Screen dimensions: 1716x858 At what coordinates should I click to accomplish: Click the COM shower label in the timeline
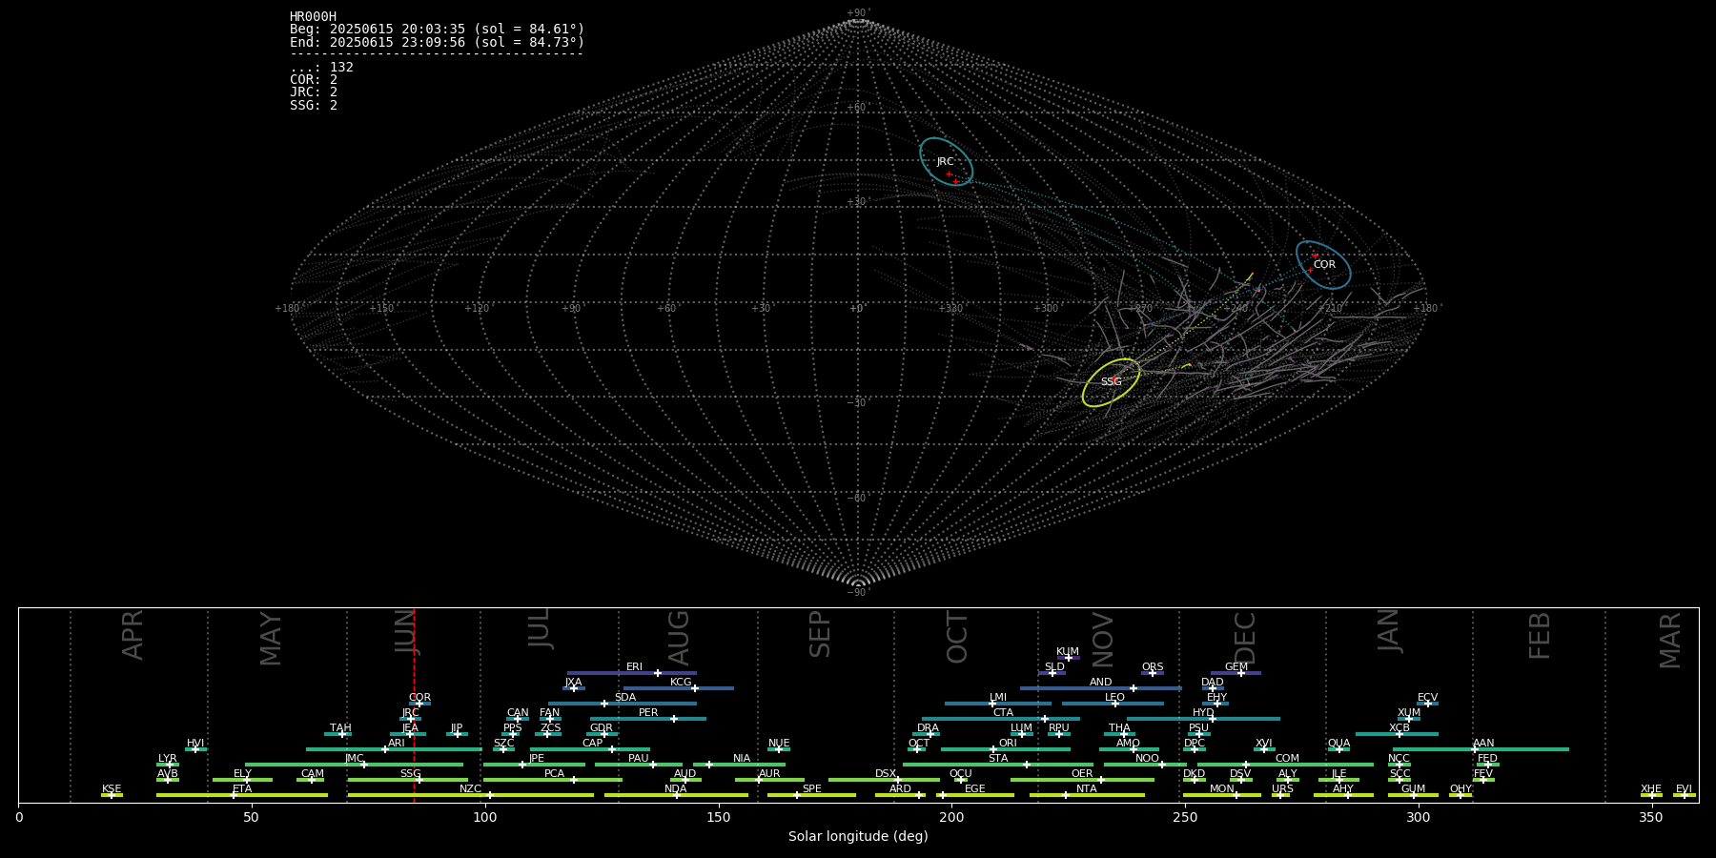coord(1287,759)
